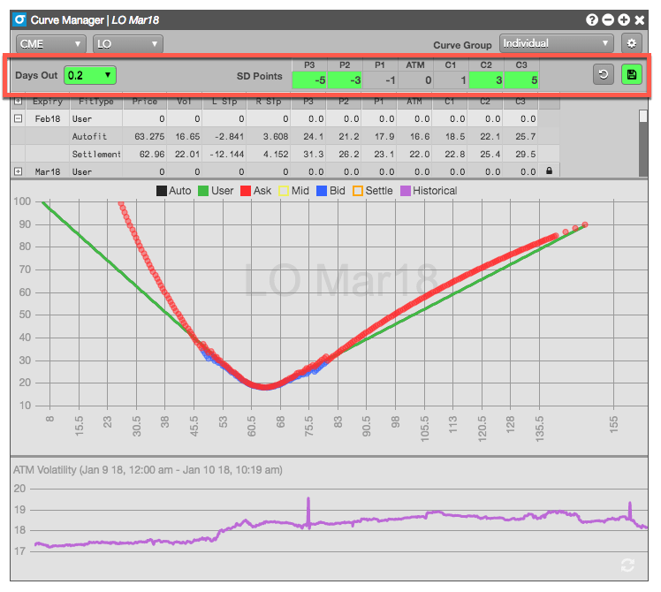Refresh the ATM Volatility chart
Image resolution: width=661 pixels, height=592 pixels.
(627, 565)
